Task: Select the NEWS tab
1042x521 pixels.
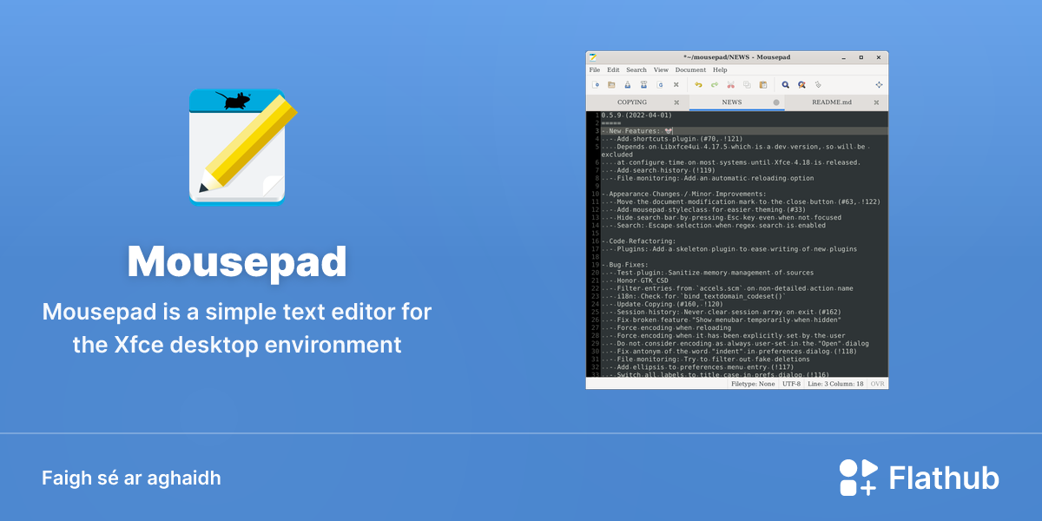Action: [x=736, y=102]
